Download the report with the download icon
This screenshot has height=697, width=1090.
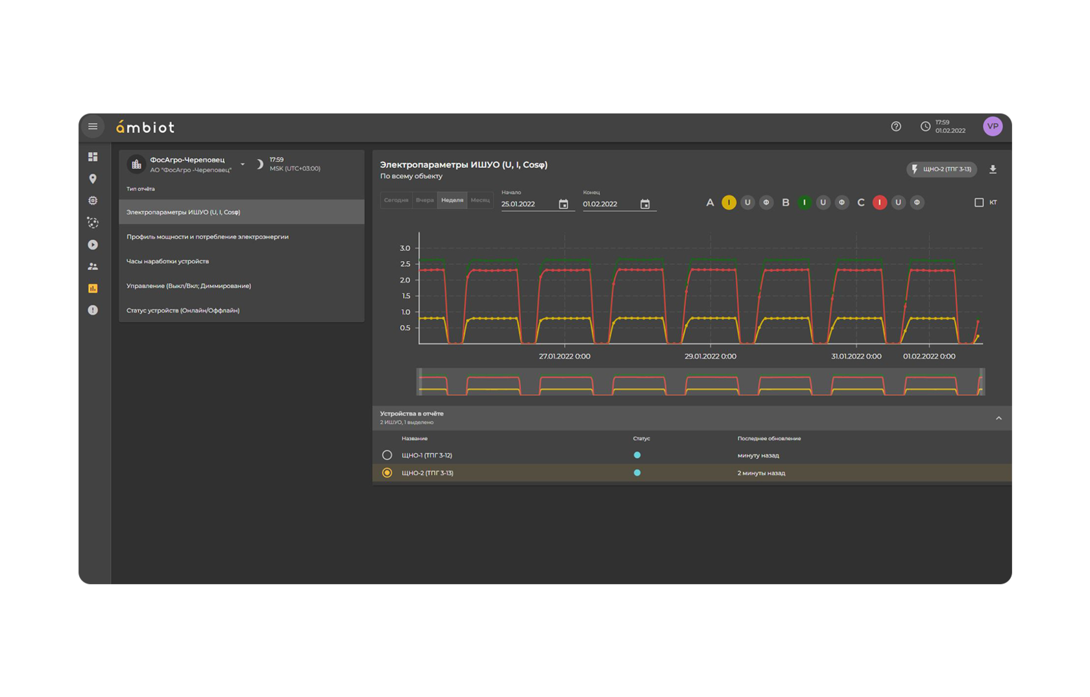[993, 169]
